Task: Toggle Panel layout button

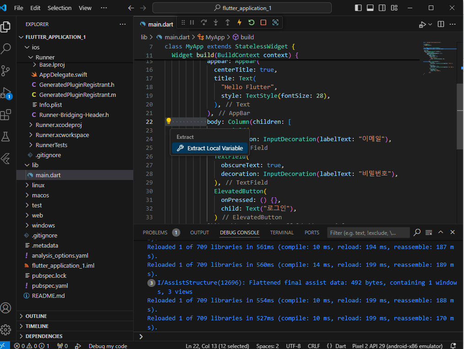Action: 370,8
